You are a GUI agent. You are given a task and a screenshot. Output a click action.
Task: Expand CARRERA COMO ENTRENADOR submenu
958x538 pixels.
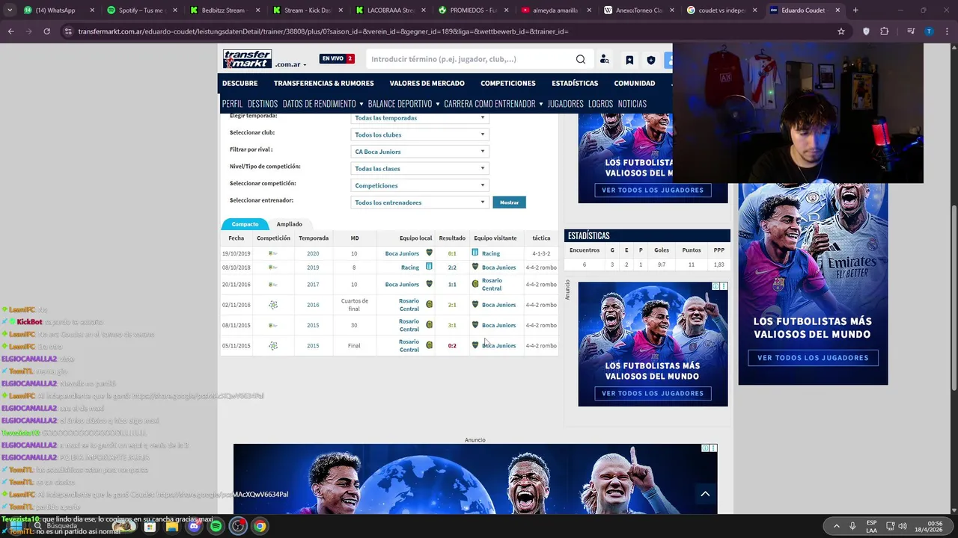tap(493, 104)
